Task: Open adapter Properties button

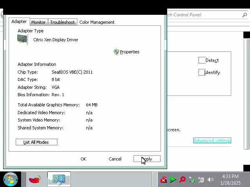Action: [127, 52]
